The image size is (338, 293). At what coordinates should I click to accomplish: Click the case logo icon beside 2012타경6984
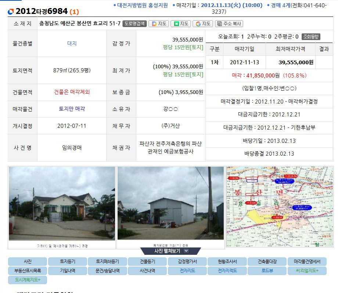pos(11,11)
